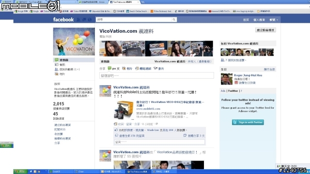The image size is (310, 174).
Task: Click 分享 link at the sidebar bottom
Action: [57, 143]
